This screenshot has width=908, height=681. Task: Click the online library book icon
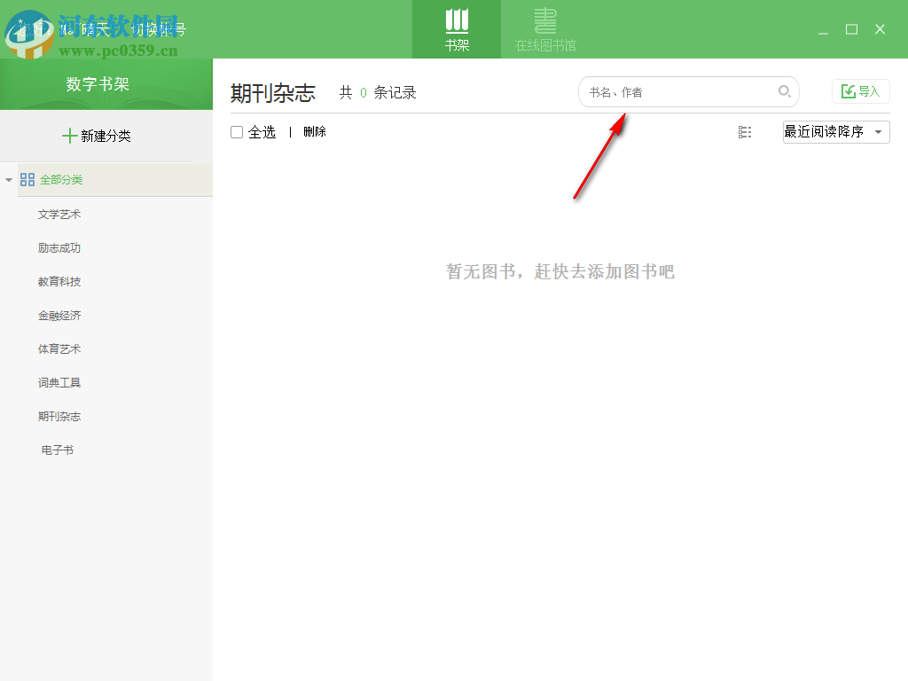[544, 20]
